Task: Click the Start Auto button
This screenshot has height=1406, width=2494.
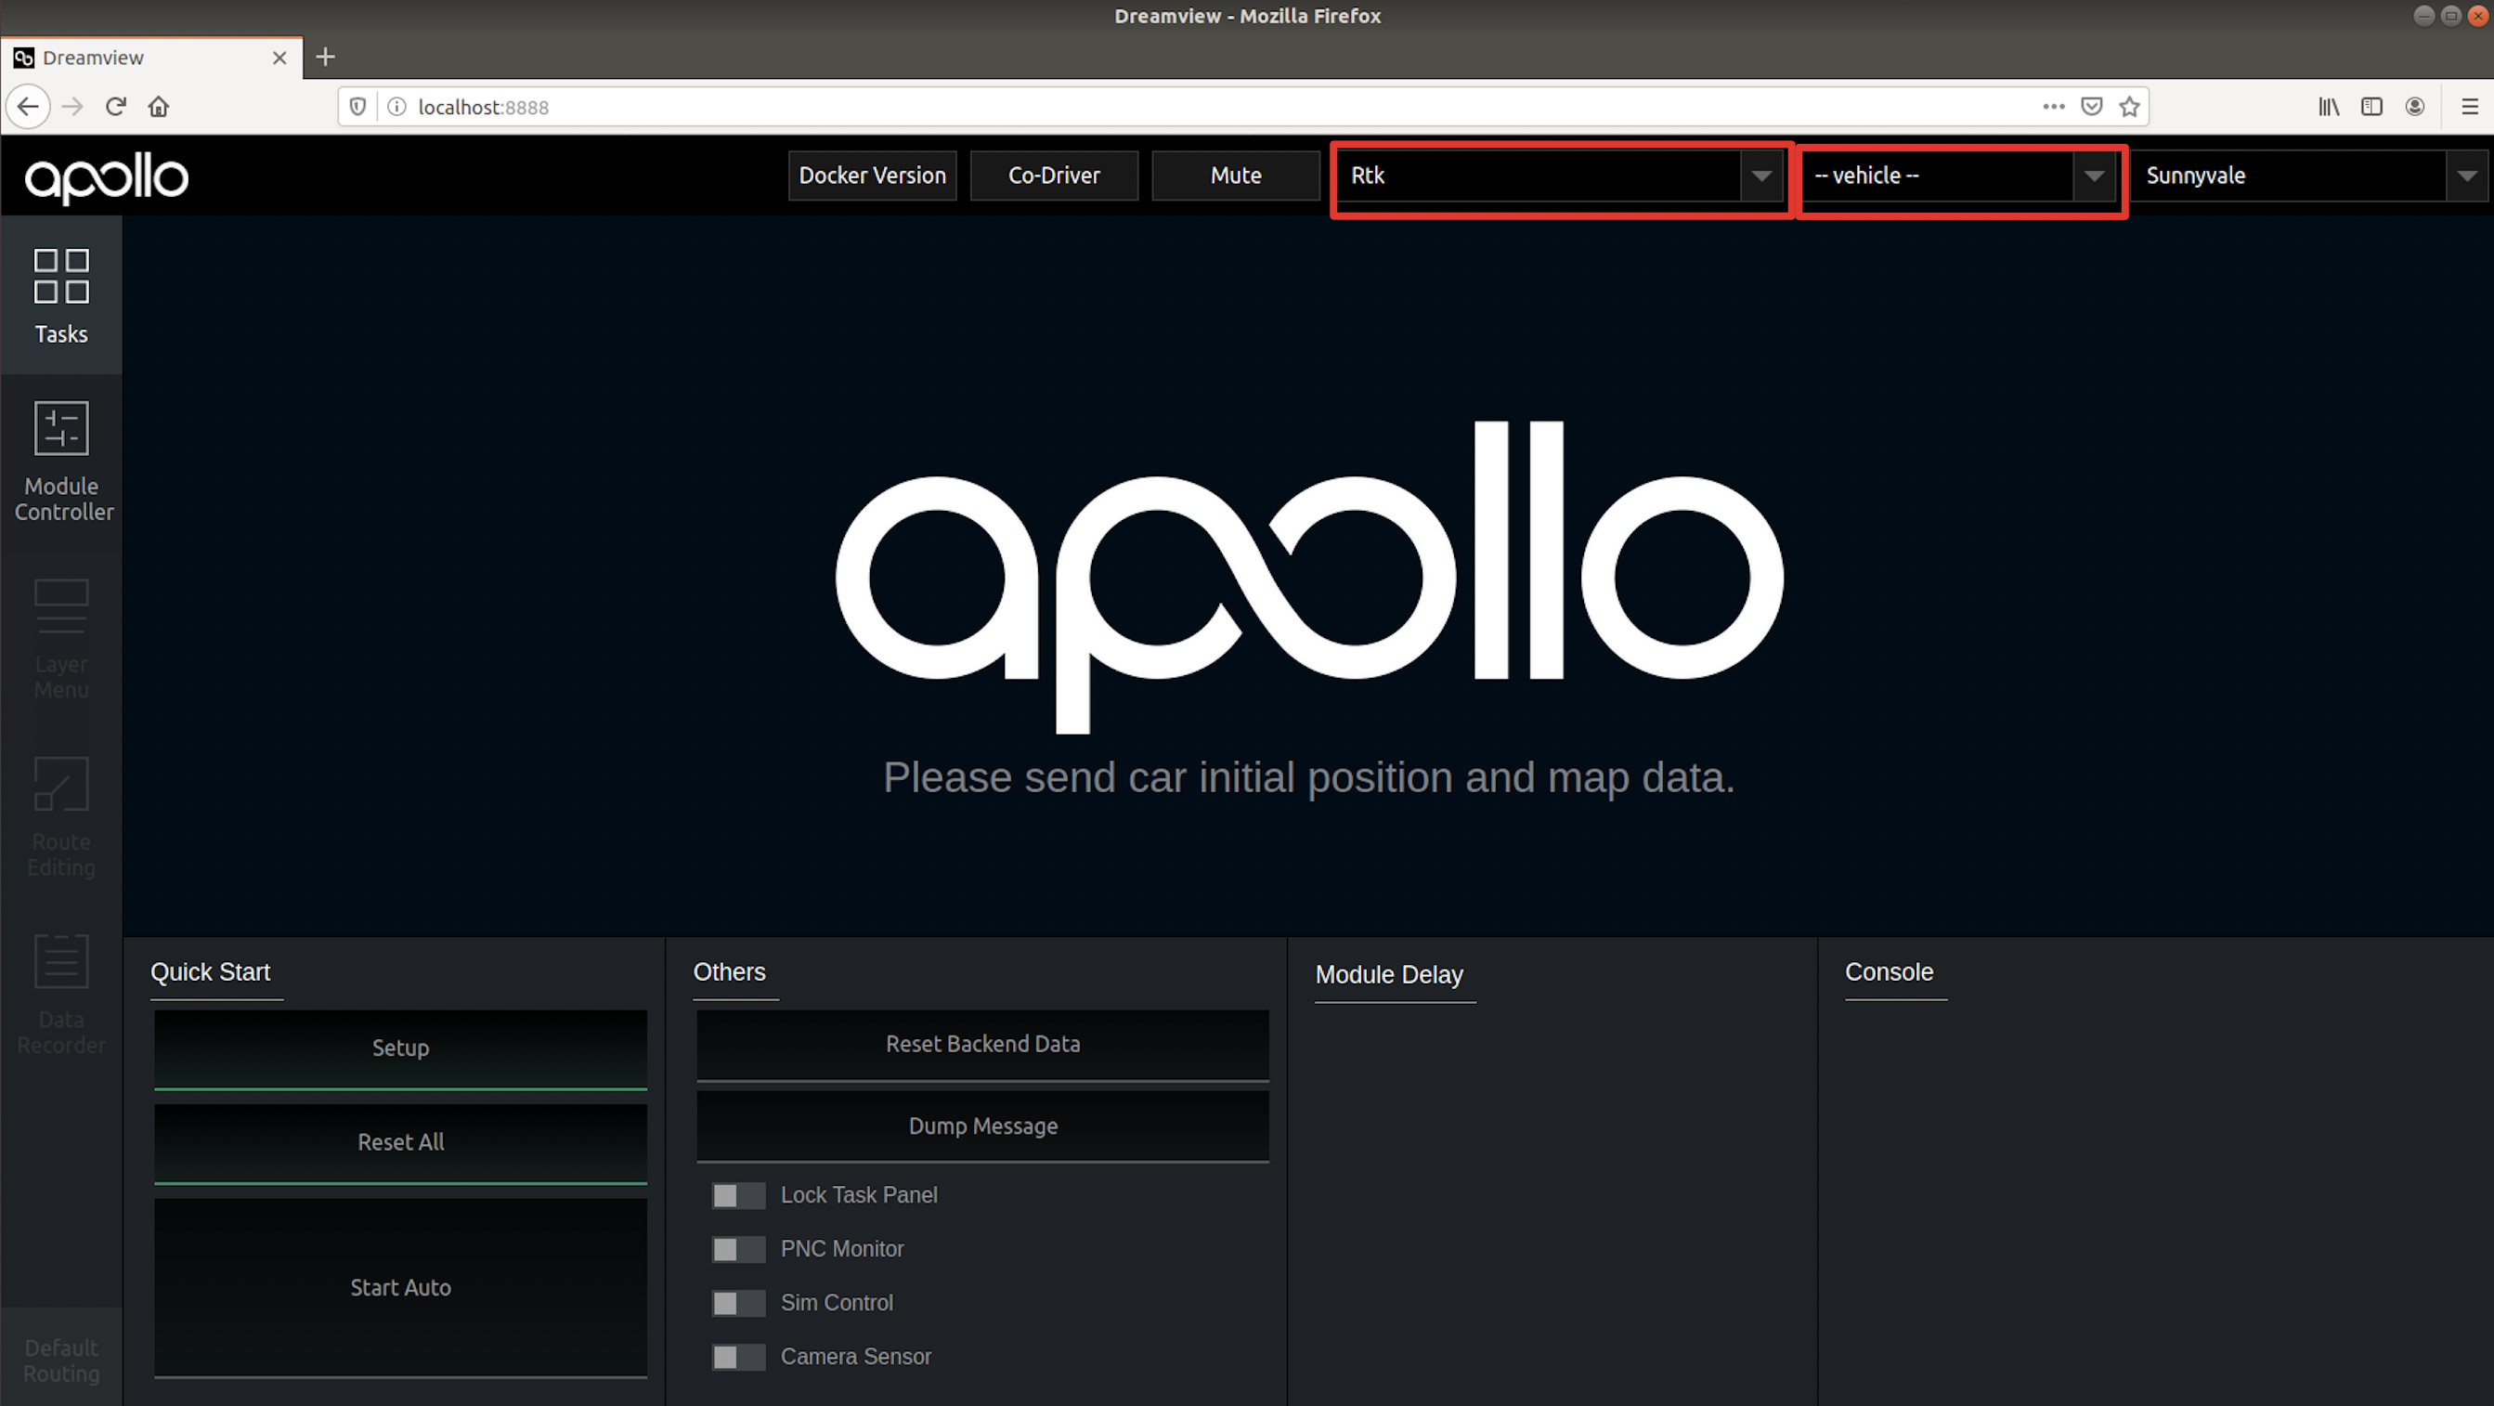Action: (399, 1286)
